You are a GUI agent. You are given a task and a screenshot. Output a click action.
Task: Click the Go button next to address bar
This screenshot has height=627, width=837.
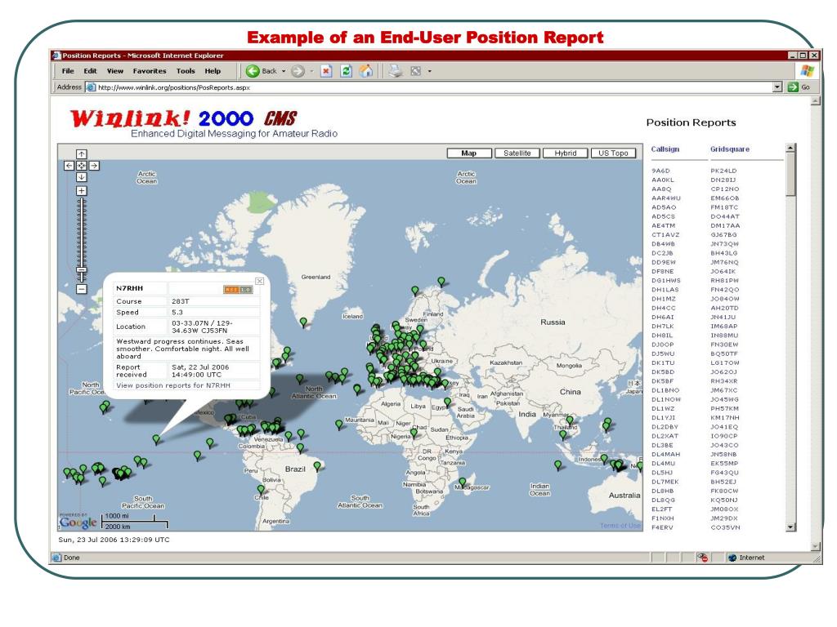tap(799, 87)
